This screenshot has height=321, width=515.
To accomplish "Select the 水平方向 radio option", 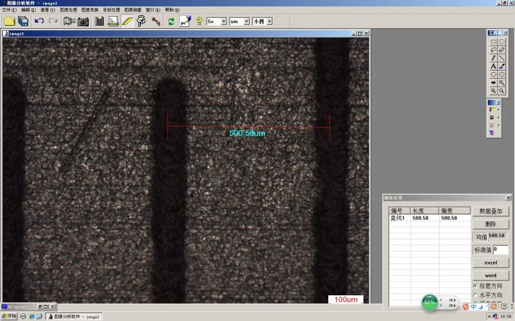I will pyautogui.click(x=476, y=295).
